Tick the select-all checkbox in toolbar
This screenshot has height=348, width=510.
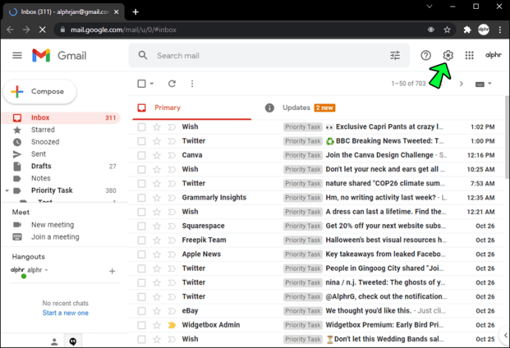141,83
